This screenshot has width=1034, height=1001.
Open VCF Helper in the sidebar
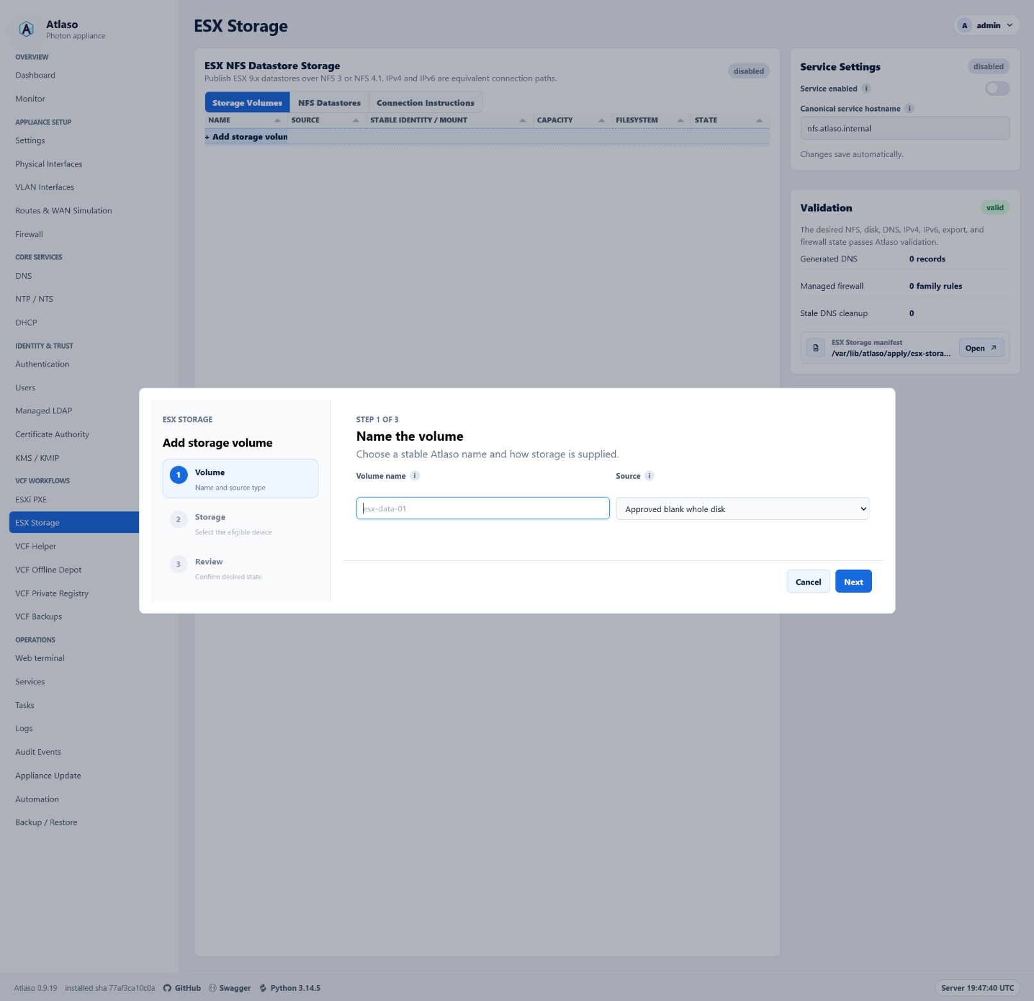[74, 546]
